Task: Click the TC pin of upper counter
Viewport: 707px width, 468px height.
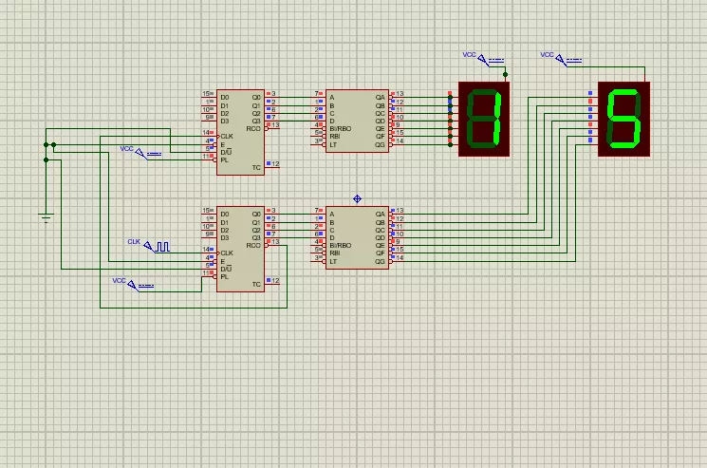Action: (x=256, y=167)
